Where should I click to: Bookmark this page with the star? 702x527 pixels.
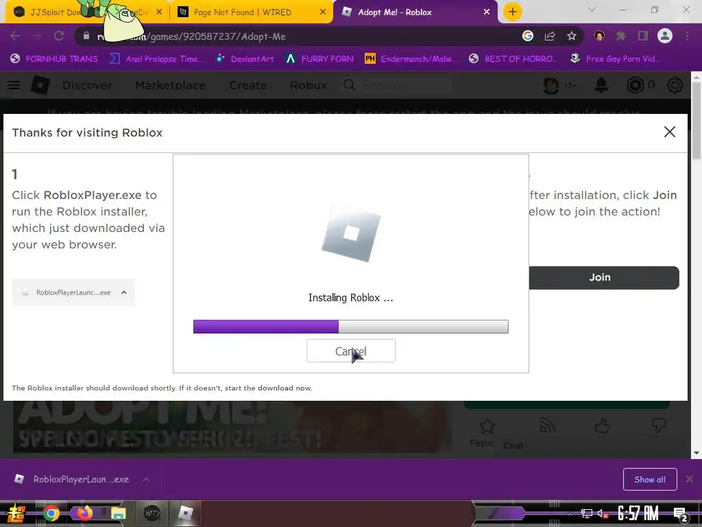(572, 36)
